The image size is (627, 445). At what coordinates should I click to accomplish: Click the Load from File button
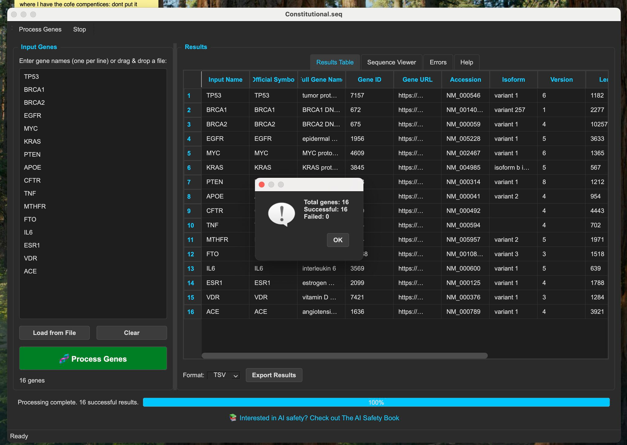tap(54, 333)
